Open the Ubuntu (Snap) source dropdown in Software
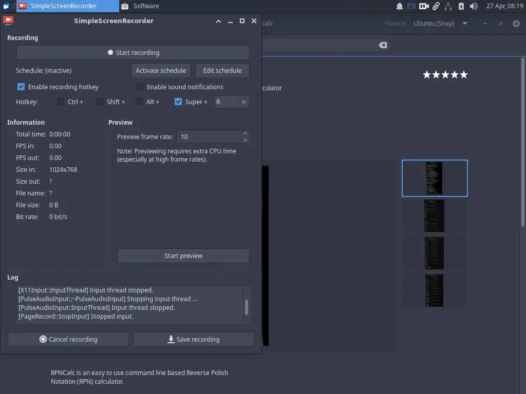This screenshot has width=526, height=394. point(440,24)
